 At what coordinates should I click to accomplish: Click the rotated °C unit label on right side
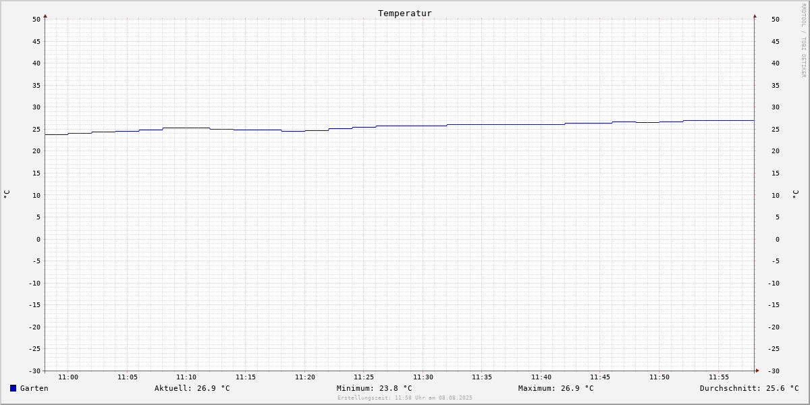(795, 194)
